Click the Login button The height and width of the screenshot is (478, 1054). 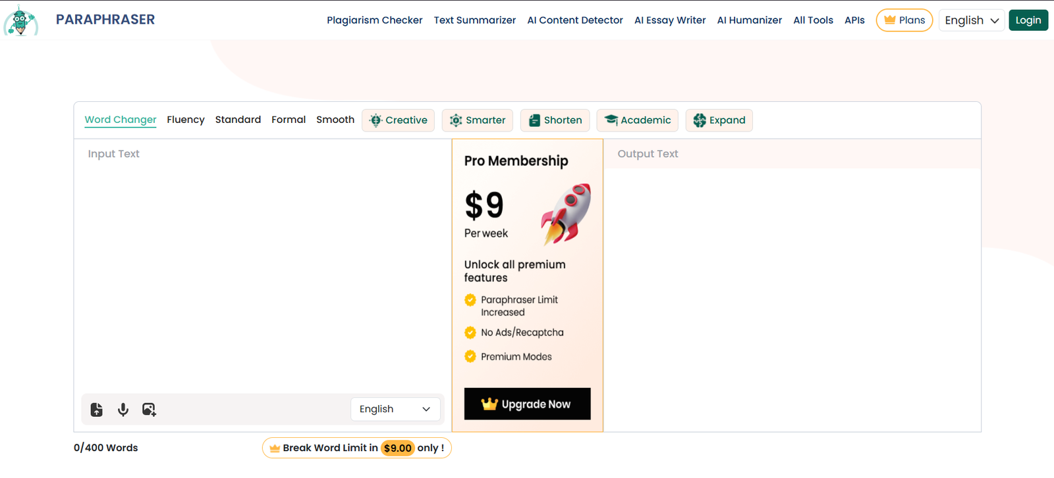[1028, 20]
